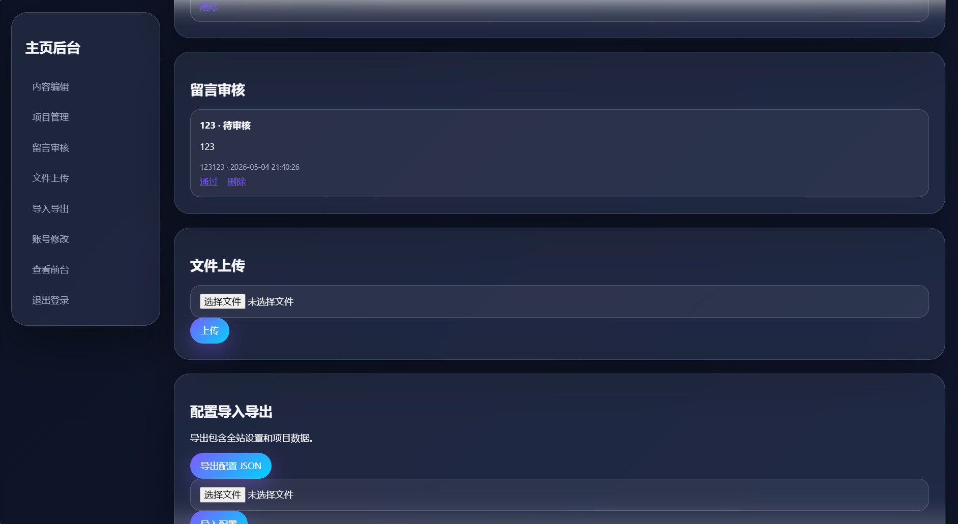
Task: Click the partially visible 删除 link at top
Action: [x=209, y=7]
